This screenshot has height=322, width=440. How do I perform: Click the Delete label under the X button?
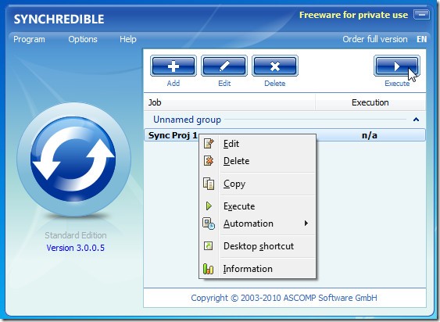coord(275,84)
